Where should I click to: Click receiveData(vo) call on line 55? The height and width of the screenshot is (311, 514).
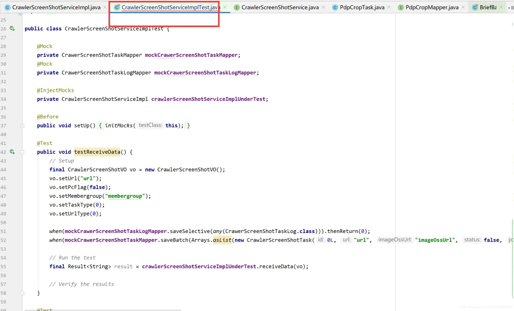pos(282,266)
